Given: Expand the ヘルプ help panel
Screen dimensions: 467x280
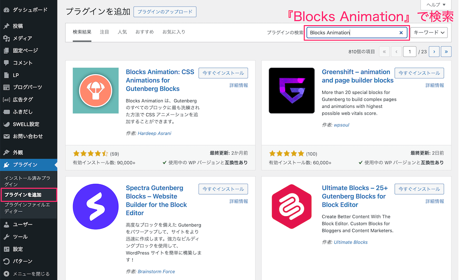Looking at the screenshot, I should pyautogui.click(x=436, y=5).
